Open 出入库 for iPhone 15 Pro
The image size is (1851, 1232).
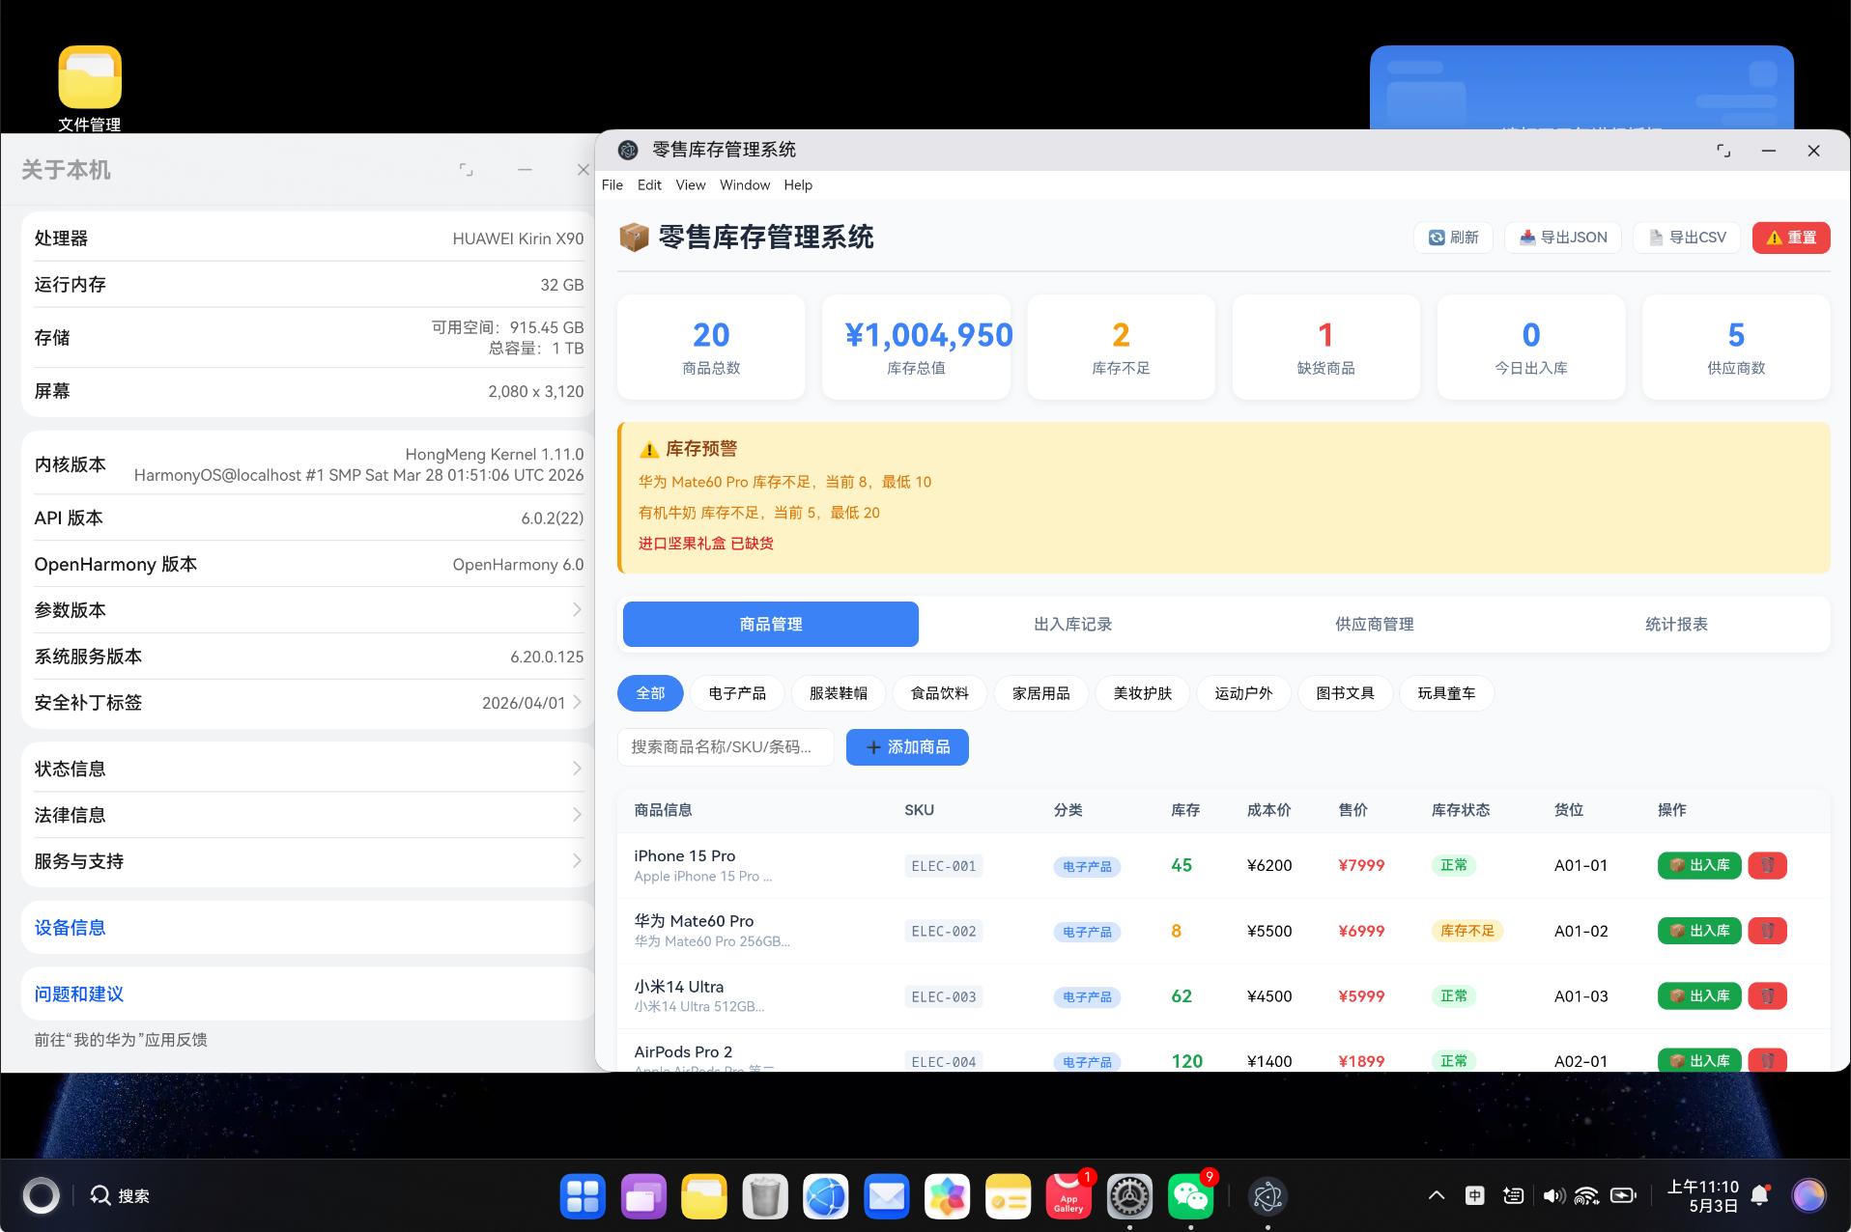click(1699, 865)
